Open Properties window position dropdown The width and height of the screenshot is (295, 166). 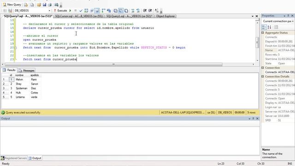click(284, 16)
